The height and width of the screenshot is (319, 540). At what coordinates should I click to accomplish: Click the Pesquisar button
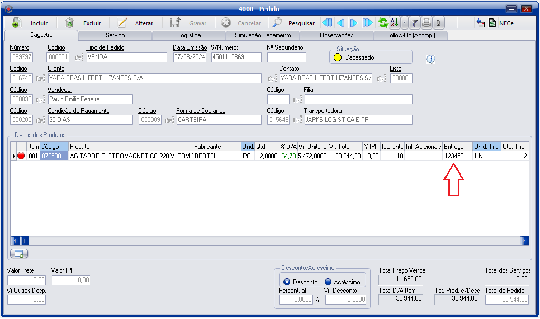tap(294, 23)
